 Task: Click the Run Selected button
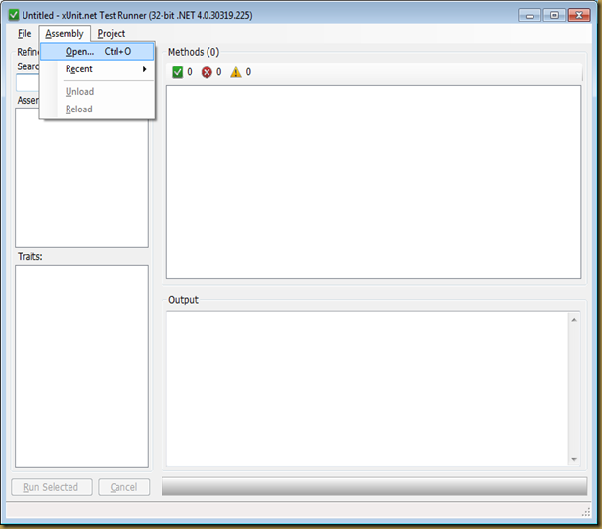[52, 487]
